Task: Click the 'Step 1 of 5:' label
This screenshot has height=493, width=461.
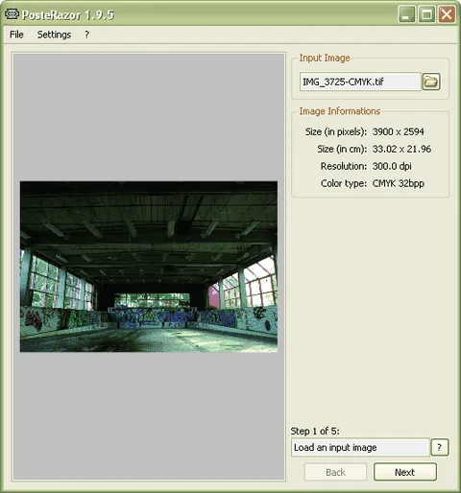Action: coord(315,431)
